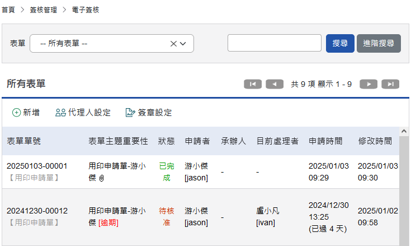This screenshot has height=246, width=411.
Task: Open 進階搜尋 advanced search
Action: (x=379, y=43)
